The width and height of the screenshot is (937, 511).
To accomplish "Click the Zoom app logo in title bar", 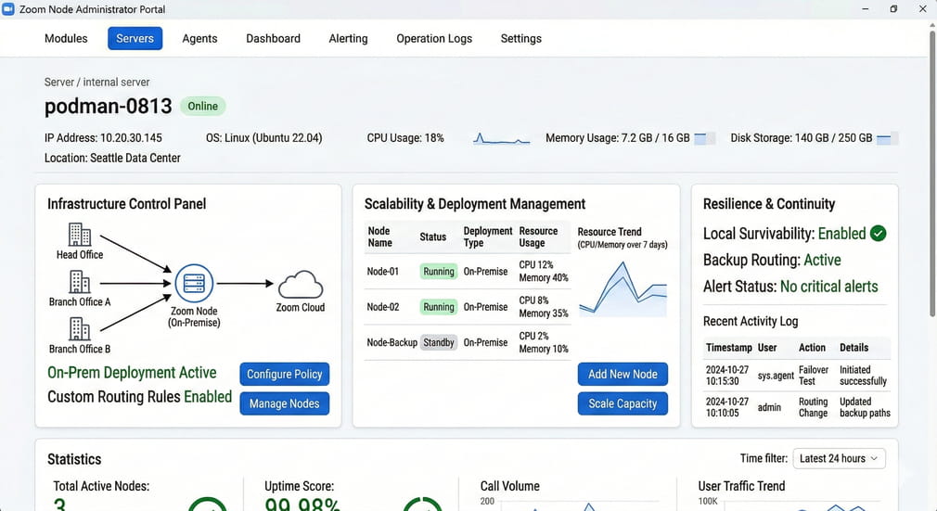I will tap(9, 8).
